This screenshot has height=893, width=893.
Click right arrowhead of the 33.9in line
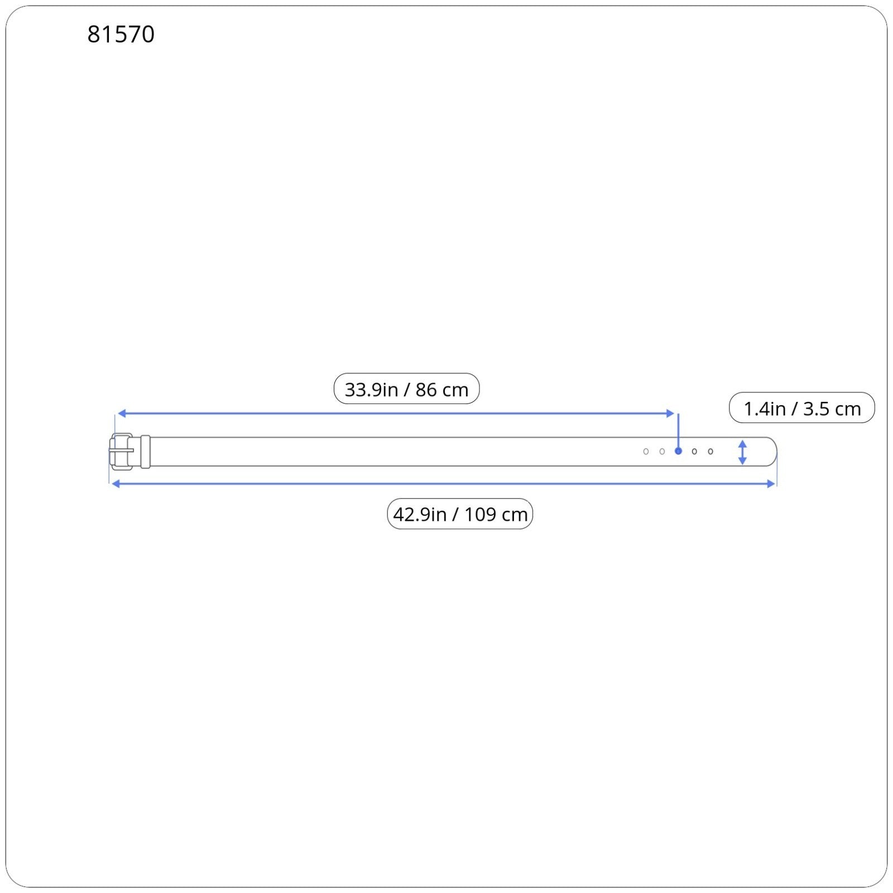[x=670, y=414]
